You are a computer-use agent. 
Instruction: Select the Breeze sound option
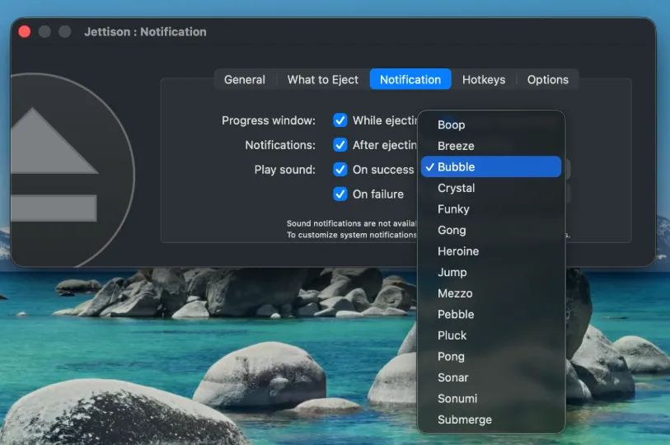(491, 146)
